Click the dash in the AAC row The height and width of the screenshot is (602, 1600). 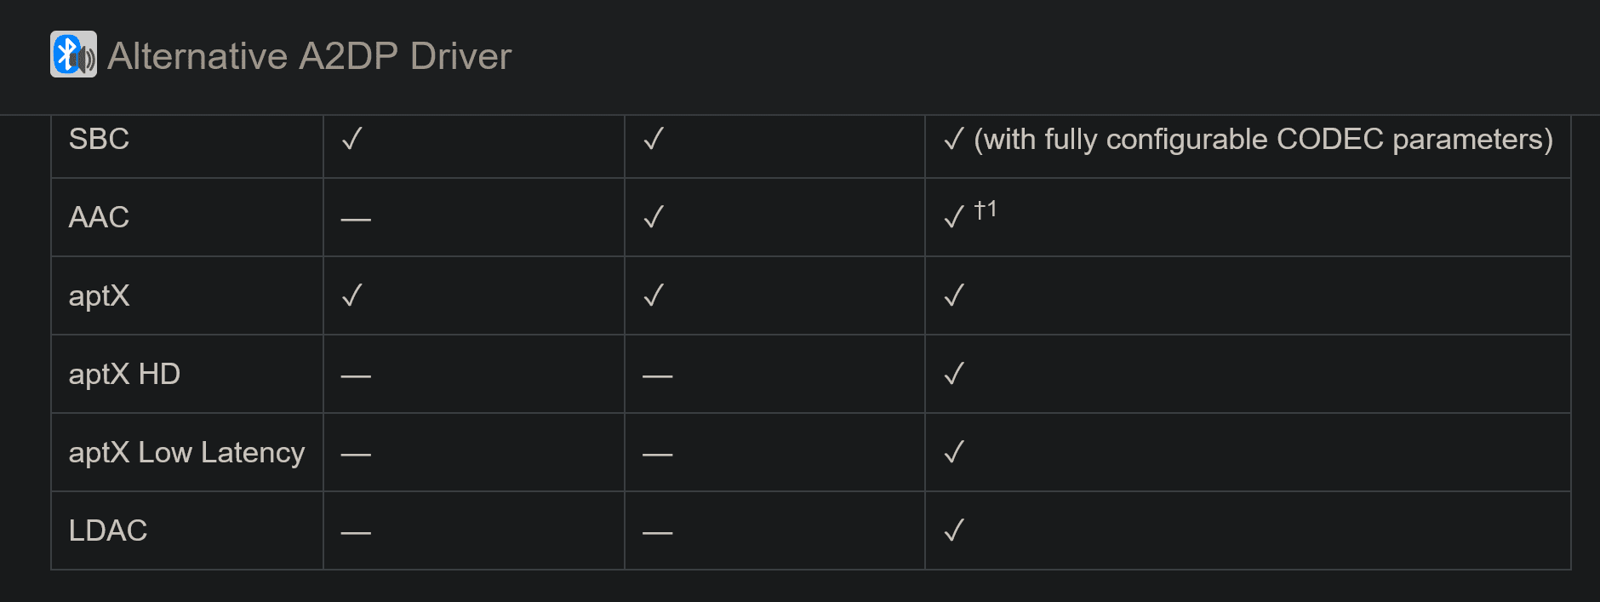coord(356,220)
